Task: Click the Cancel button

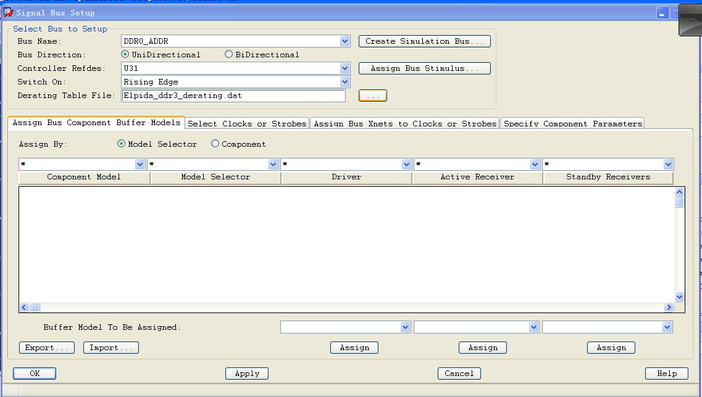Action: click(x=459, y=374)
